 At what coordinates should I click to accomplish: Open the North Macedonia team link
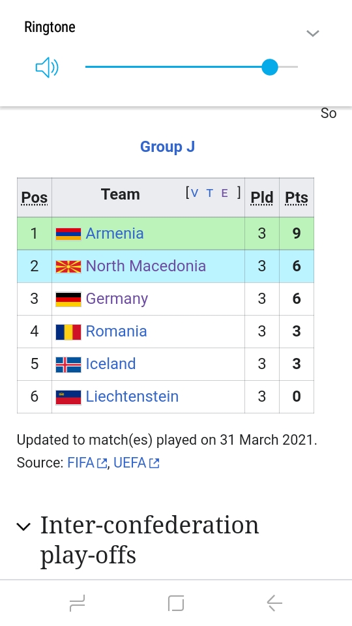[x=145, y=266]
